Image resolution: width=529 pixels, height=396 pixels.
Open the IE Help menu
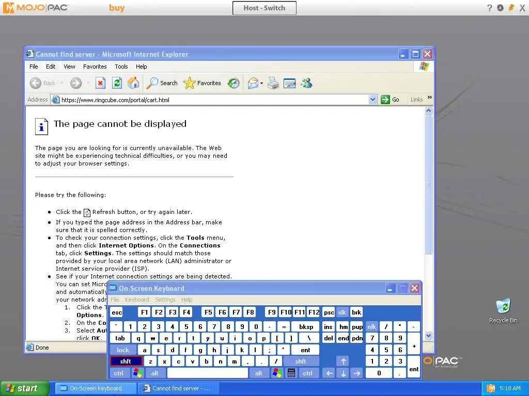[142, 67]
